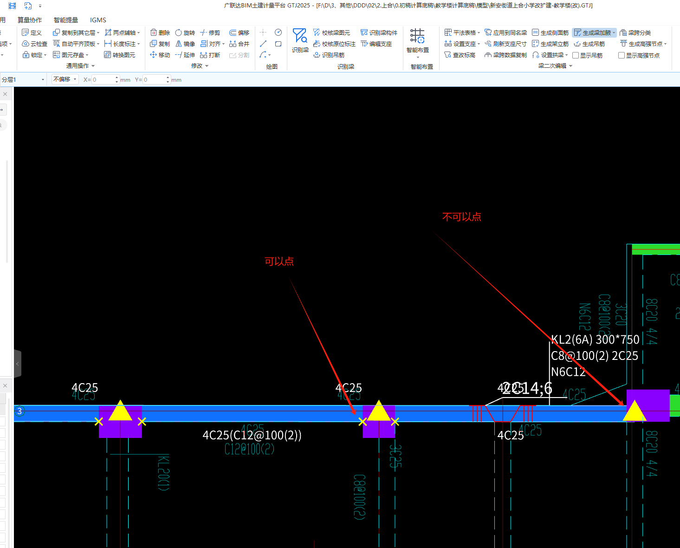Click 生成吊筋 generate hanging bars
The height and width of the screenshot is (548, 680).
click(x=589, y=44)
